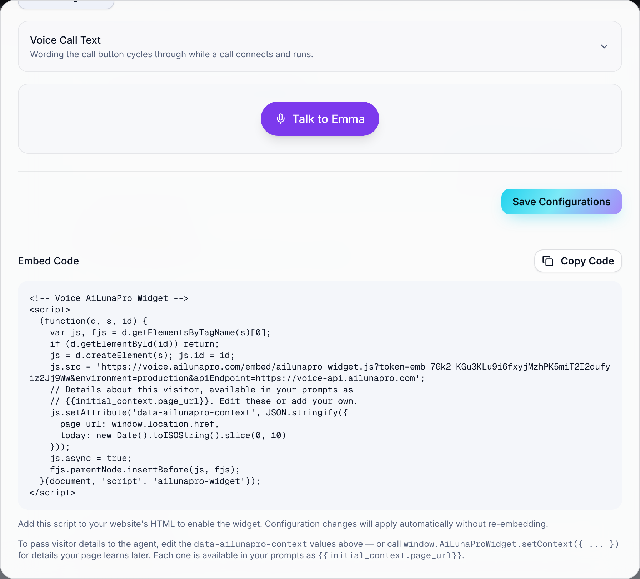
Task: Save Configurations button
Action: tap(561, 202)
